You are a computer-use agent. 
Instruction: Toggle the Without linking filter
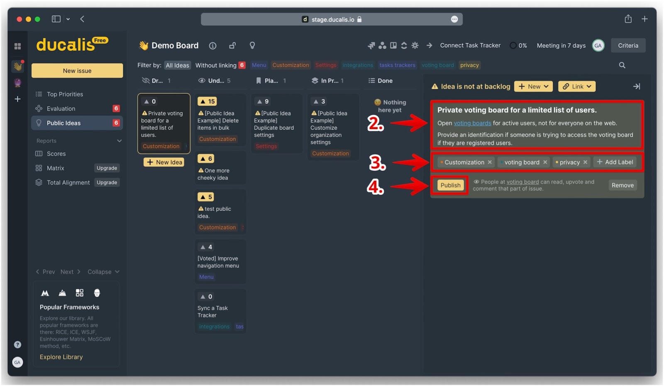coord(220,65)
